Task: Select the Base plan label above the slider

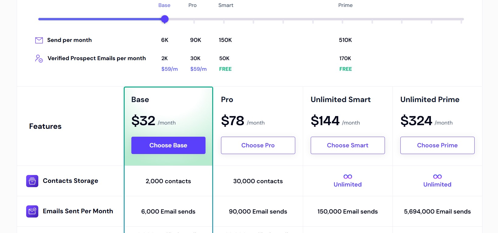Action: click(164, 5)
